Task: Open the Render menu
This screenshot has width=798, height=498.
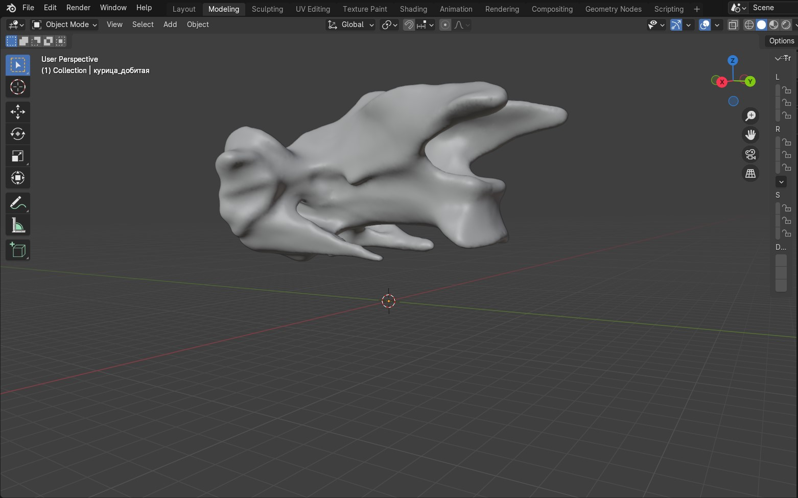Action: [x=78, y=8]
